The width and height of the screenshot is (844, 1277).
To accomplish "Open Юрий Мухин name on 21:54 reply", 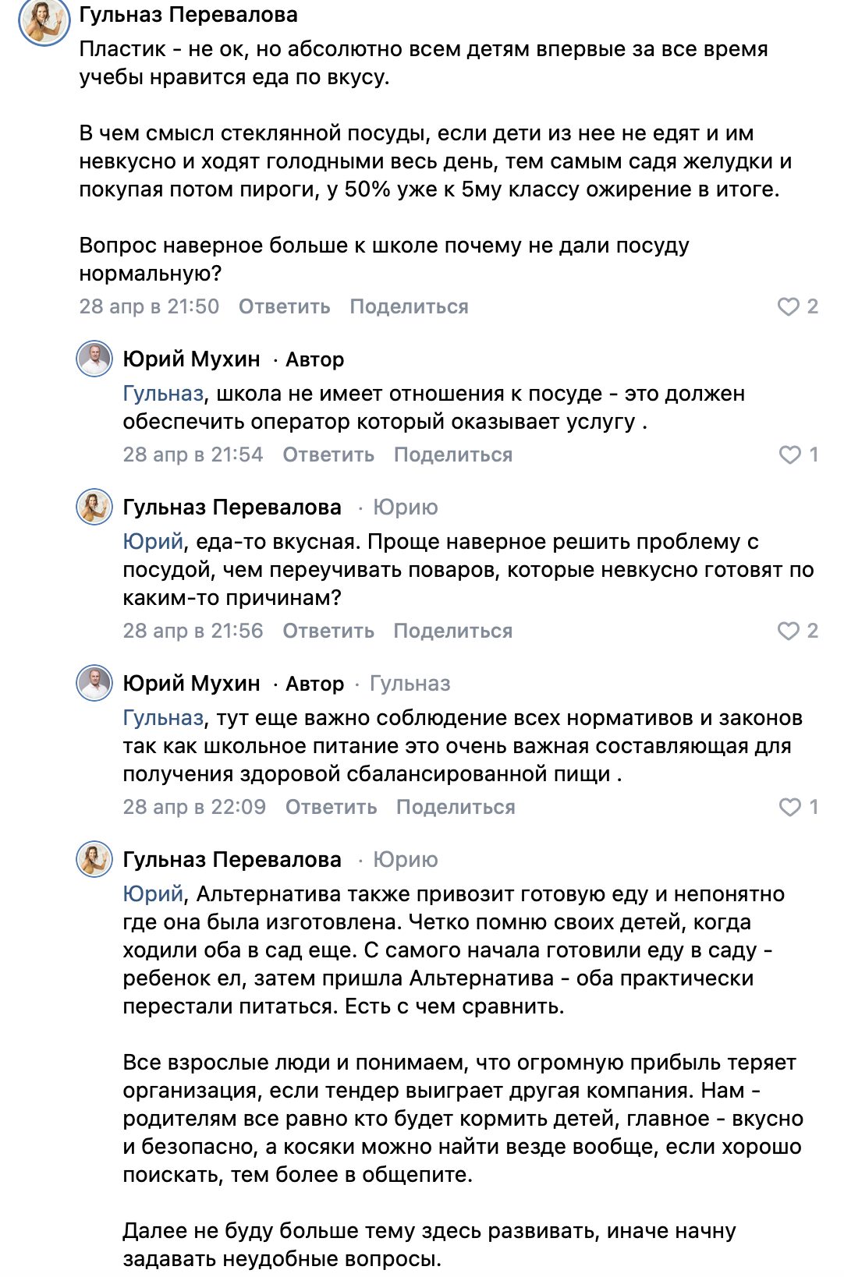I will click(x=191, y=359).
